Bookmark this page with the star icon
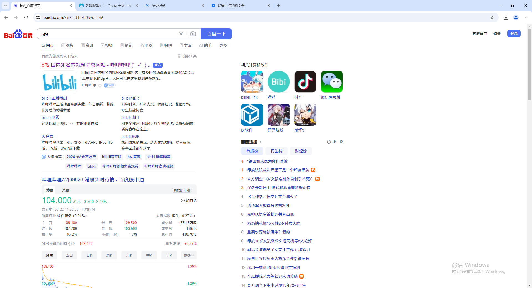Image resolution: width=532 pixels, height=288 pixels. pyautogui.click(x=492, y=17)
